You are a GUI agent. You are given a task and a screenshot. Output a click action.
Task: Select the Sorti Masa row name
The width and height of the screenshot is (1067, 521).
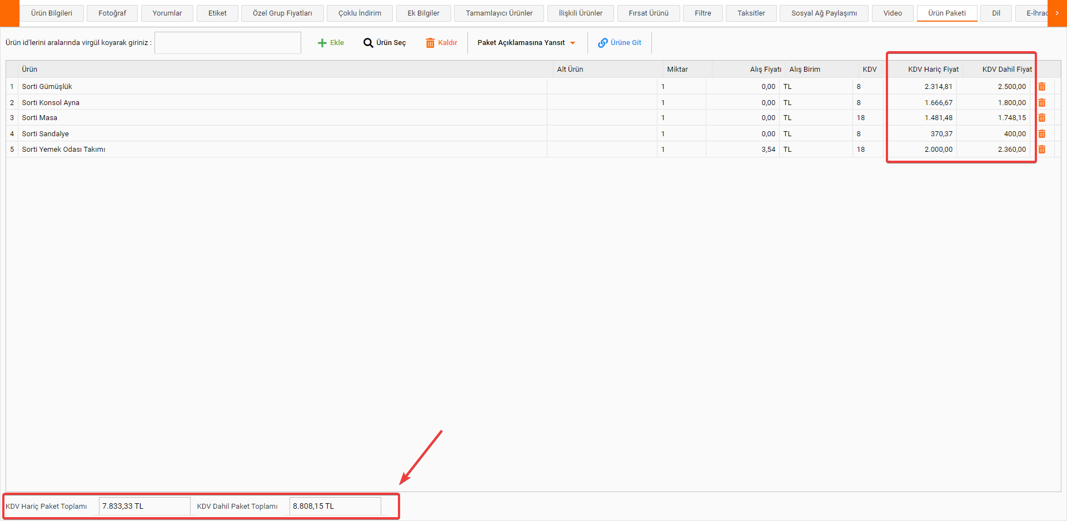[x=39, y=118]
